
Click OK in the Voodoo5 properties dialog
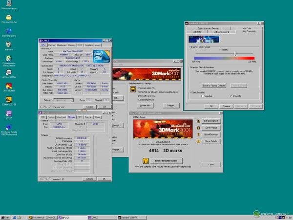tap(211, 106)
